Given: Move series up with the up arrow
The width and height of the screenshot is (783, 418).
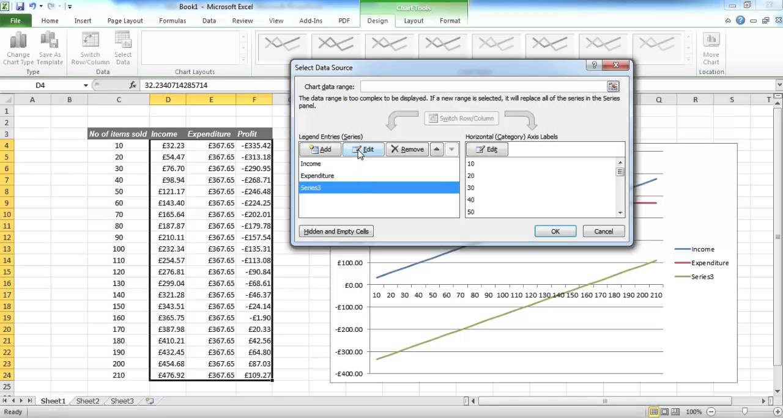Looking at the screenshot, I should coord(436,149).
